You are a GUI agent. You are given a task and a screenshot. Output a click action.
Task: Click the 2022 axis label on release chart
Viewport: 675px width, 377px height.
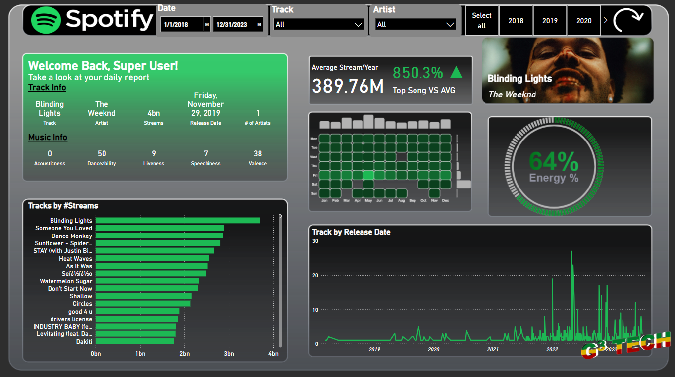[552, 349]
